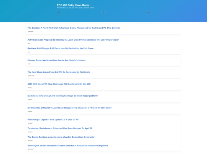Click source tag under Morbius headline
The width and height of the screenshot is (207, 155).
coord(30,111)
